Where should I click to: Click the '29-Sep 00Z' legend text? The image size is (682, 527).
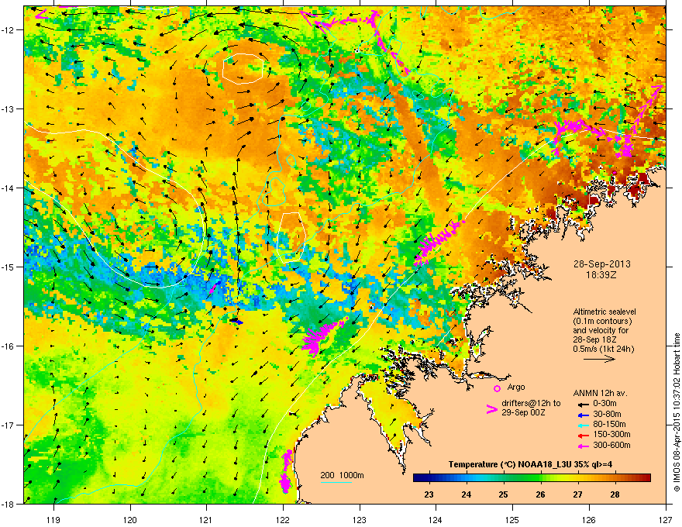[523, 412]
